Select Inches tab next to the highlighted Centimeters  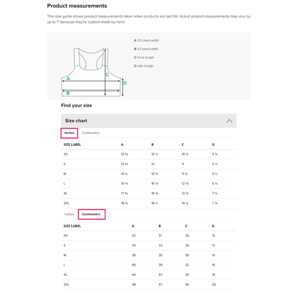[69, 214]
